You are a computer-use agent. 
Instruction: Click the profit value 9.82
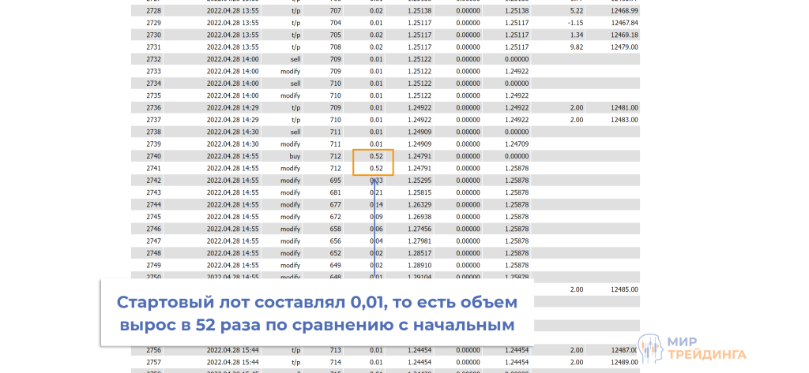[x=575, y=47]
